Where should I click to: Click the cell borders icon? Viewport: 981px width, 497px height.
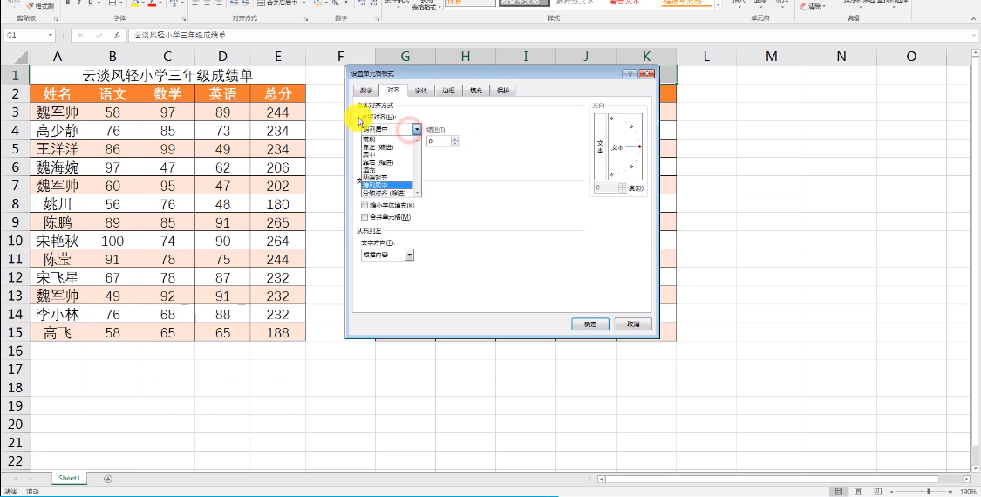[112, 3]
